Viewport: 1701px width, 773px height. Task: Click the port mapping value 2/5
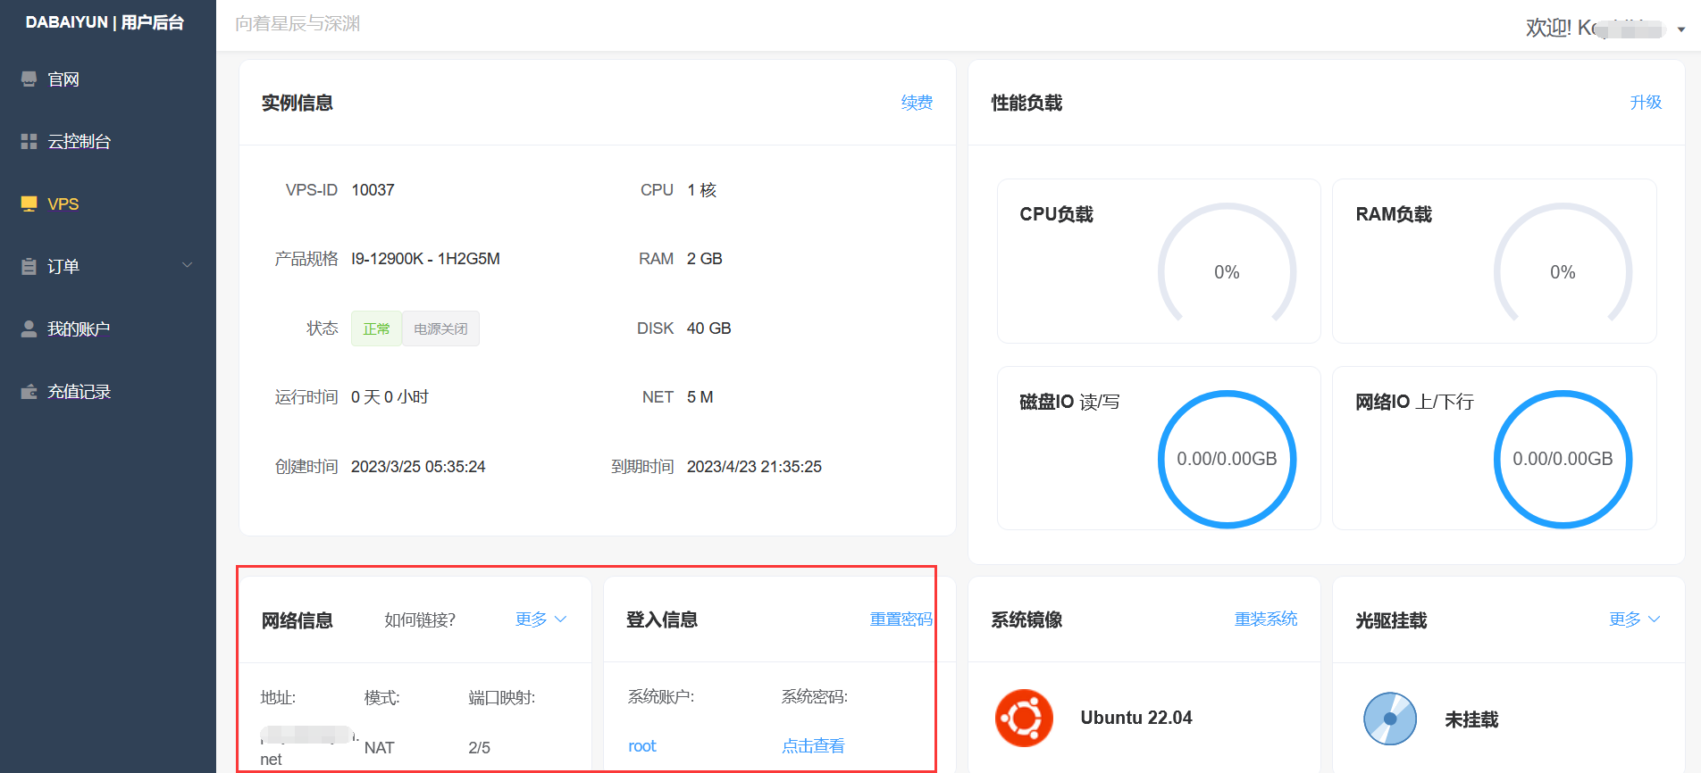tap(479, 748)
